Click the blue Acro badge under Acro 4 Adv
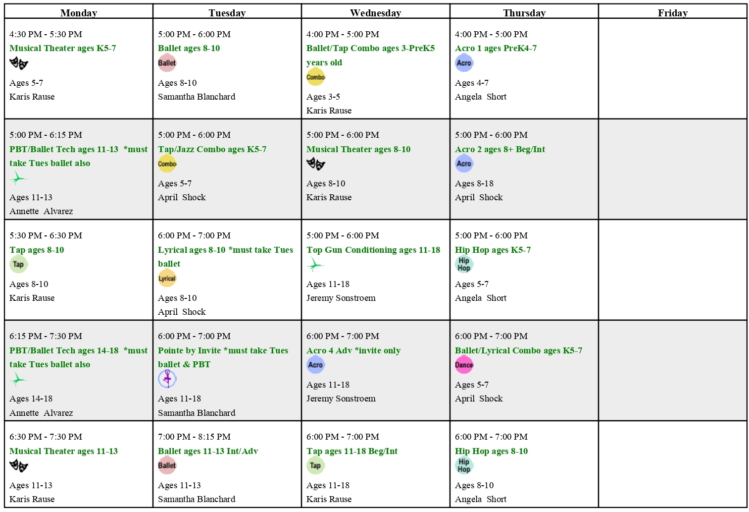The width and height of the screenshot is (749, 512). (315, 365)
